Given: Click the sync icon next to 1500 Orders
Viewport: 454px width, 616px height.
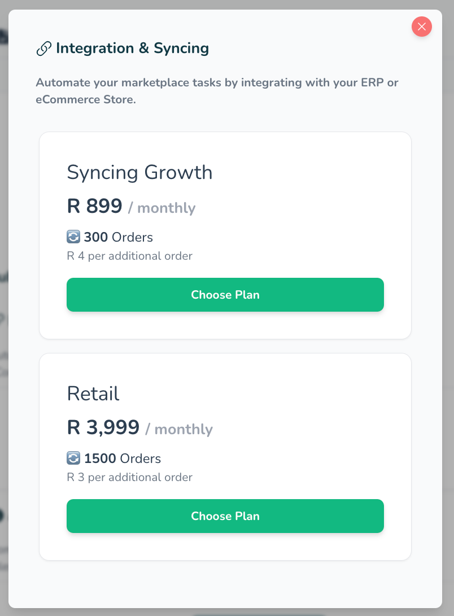Looking at the screenshot, I should click(x=73, y=458).
